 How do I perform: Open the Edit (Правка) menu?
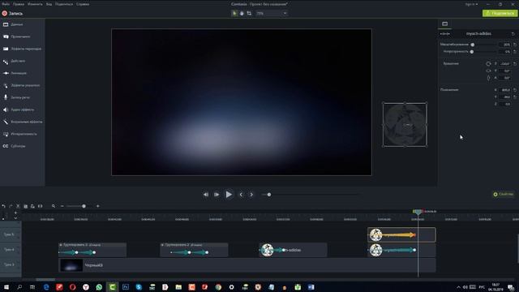(19, 4)
